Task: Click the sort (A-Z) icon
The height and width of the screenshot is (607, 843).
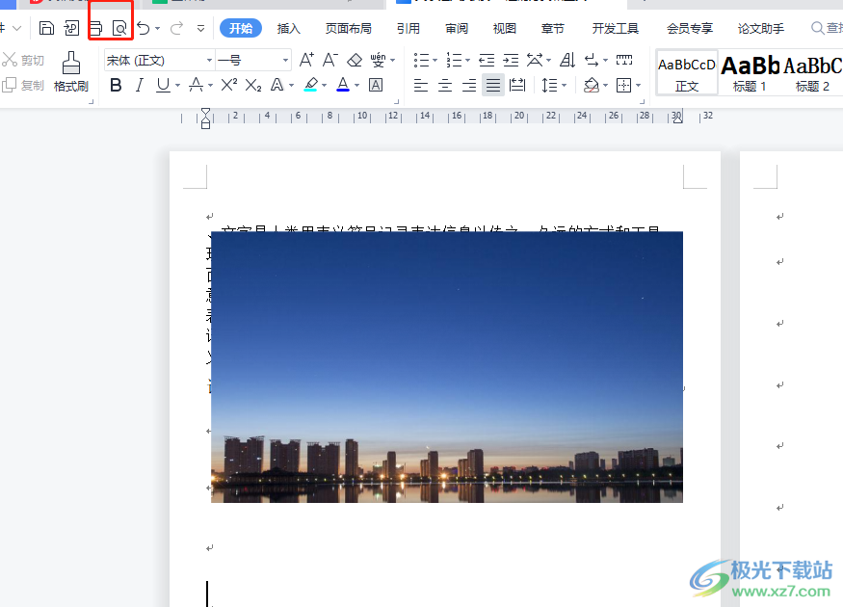Action: coord(567,60)
